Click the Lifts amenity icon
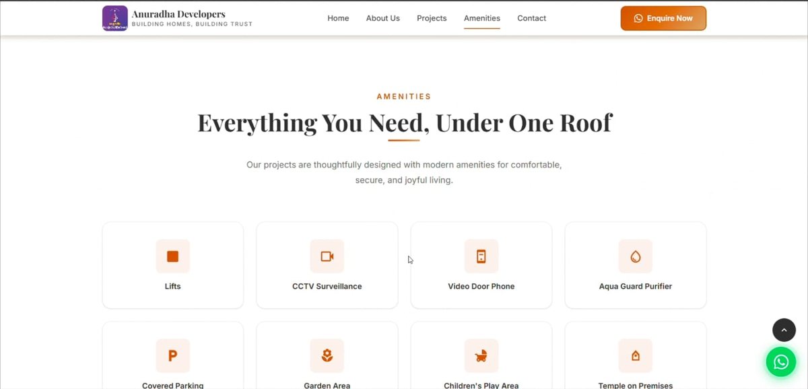 tap(173, 256)
